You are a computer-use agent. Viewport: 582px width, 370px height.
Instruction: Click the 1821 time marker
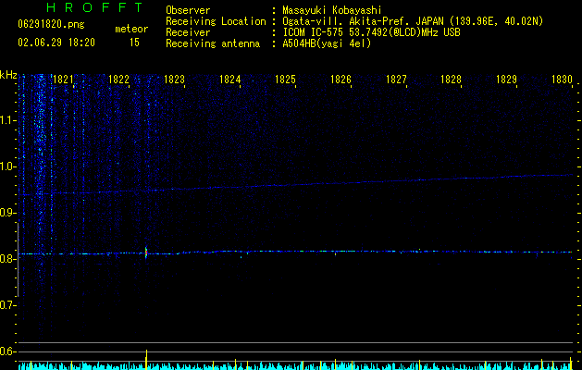(x=63, y=80)
